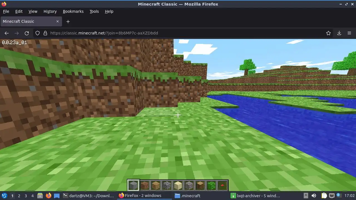
Task: Open the clipboard manager tray icon
Action: (x=324, y=196)
